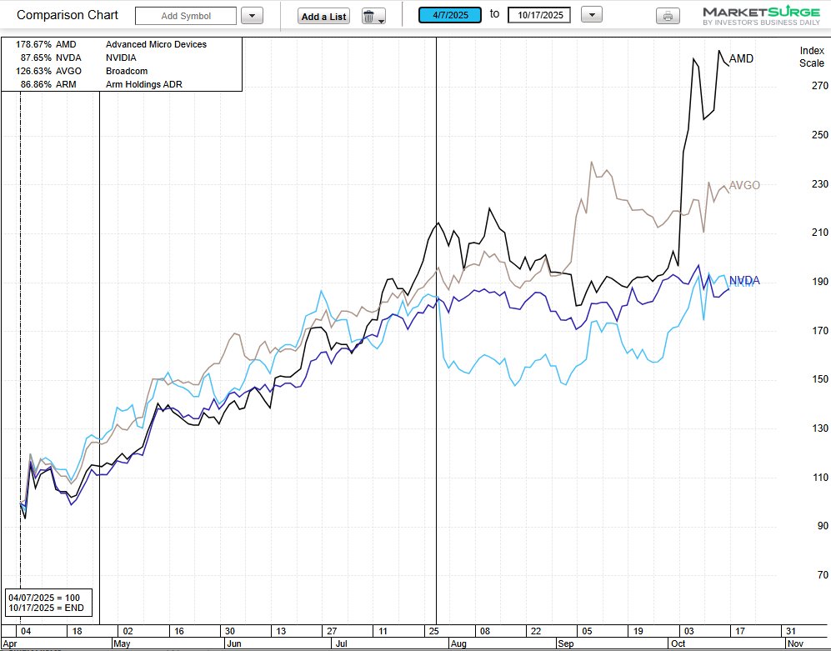The height and width of the screenshot is (651, 831).
Task: Click the 150 scale value
Action: click(820, 379)
